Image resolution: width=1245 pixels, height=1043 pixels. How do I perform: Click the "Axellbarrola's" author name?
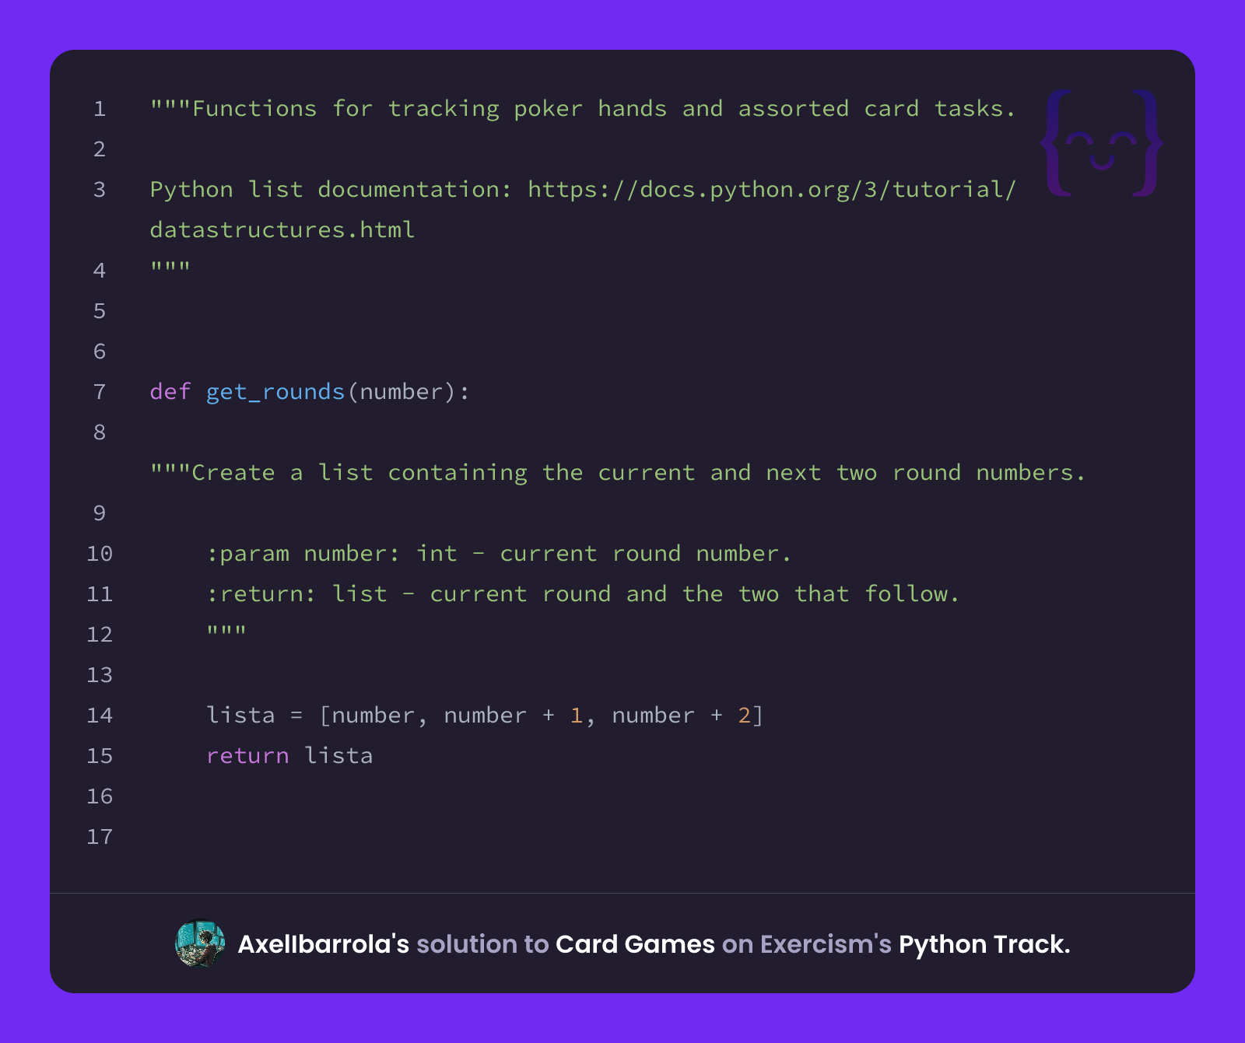323,944
